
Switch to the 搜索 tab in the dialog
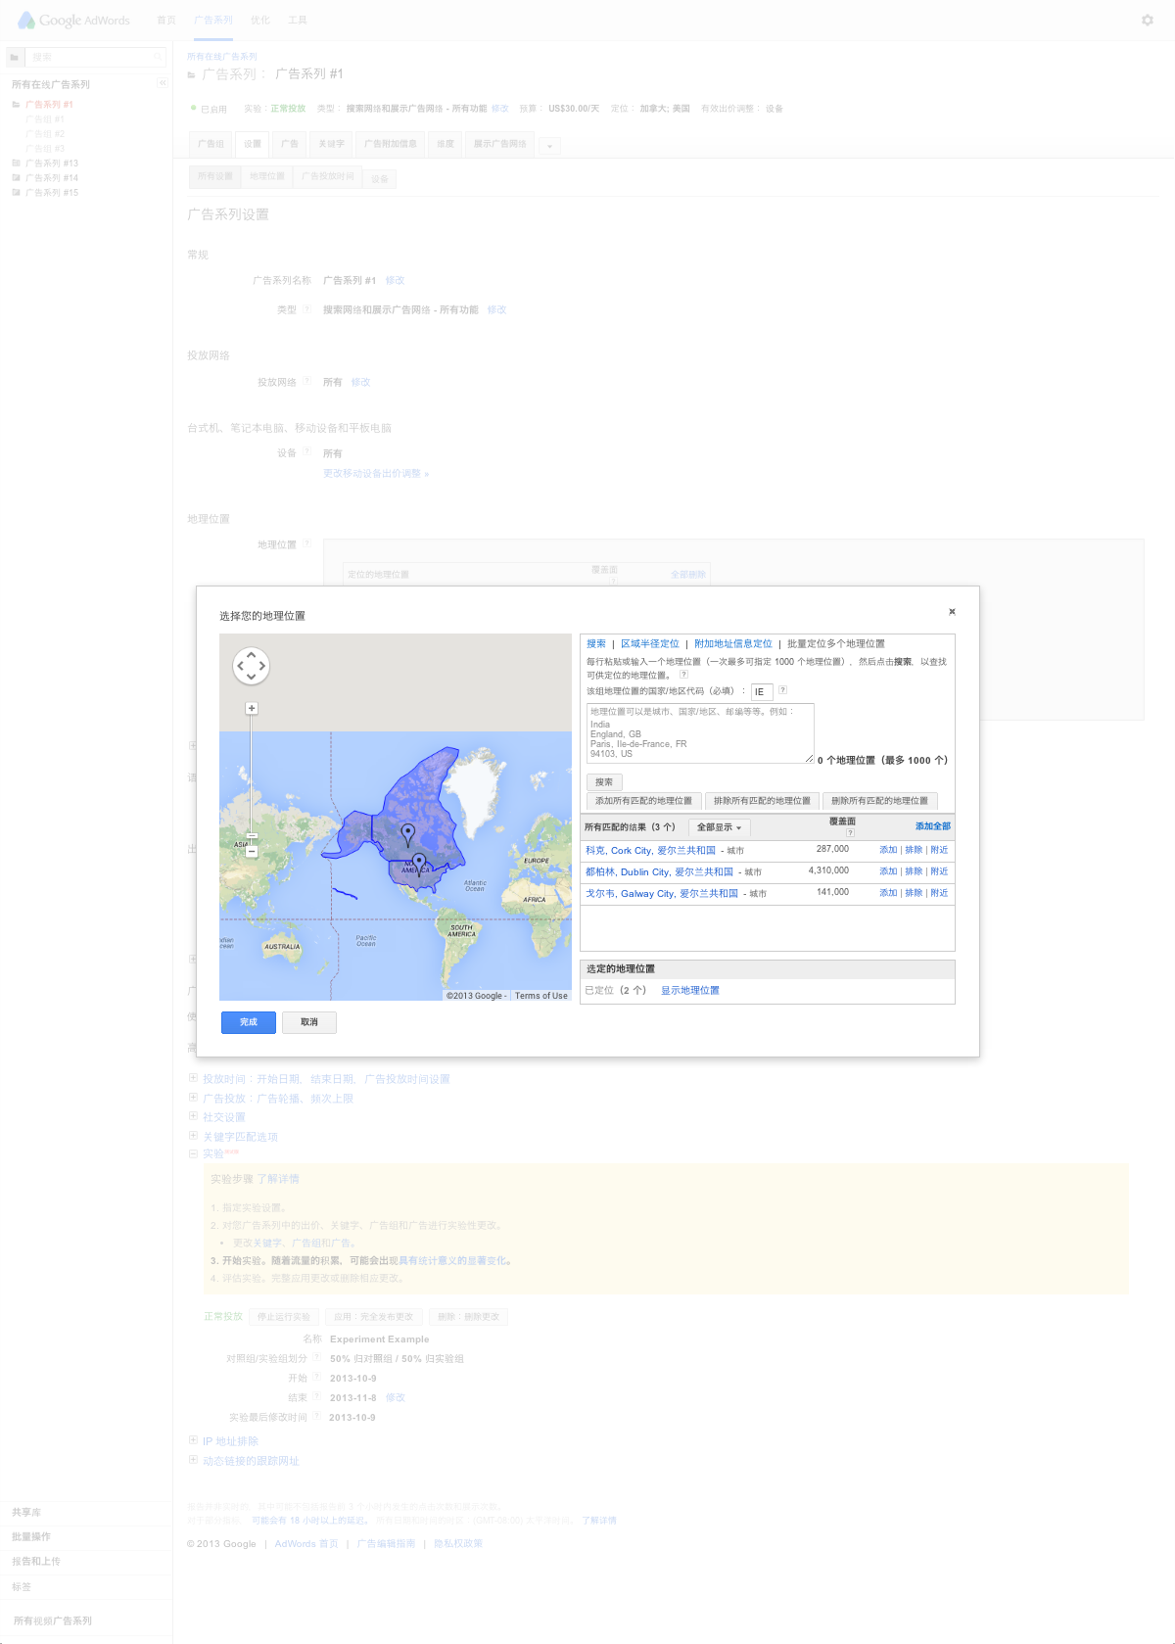(596, 644)
